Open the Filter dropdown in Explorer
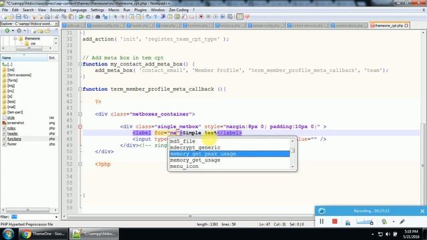Screen dimensions: 427x240 [56, 217]
